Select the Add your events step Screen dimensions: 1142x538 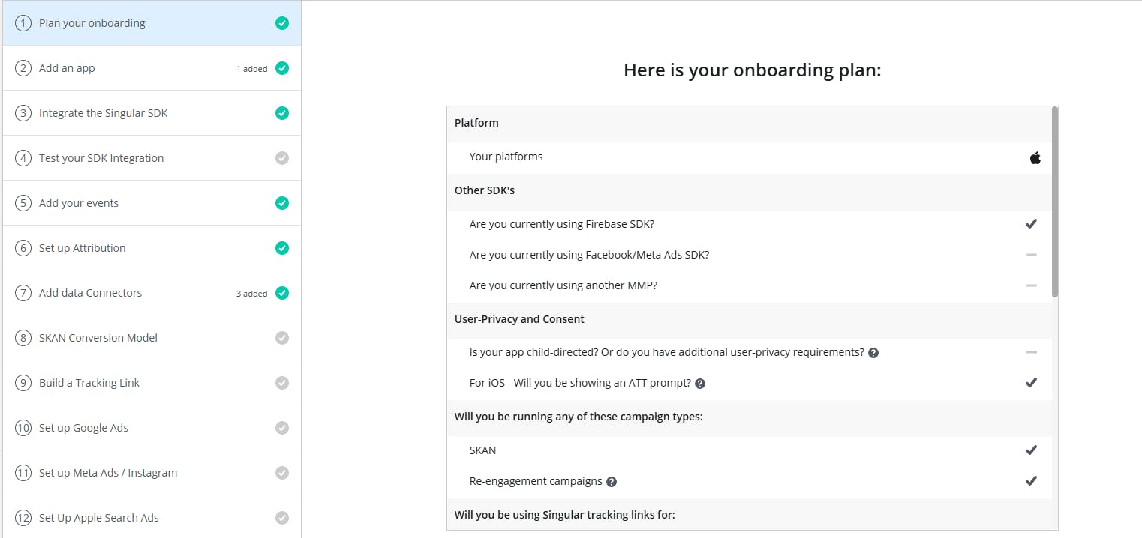tap(79, 203)
